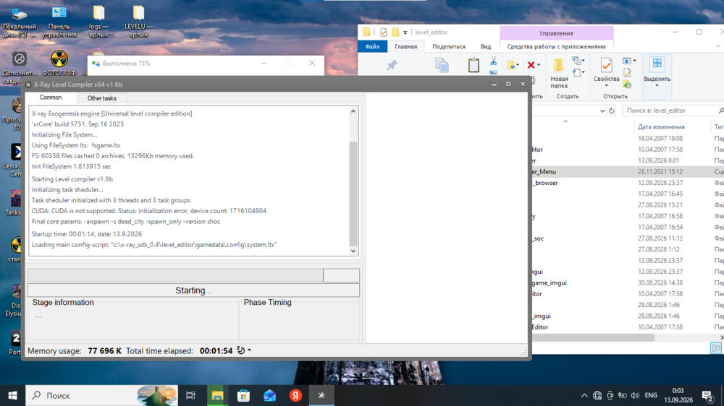Open the Вид ribbon tab
This screenshot has width=724, height=406.
486,46
